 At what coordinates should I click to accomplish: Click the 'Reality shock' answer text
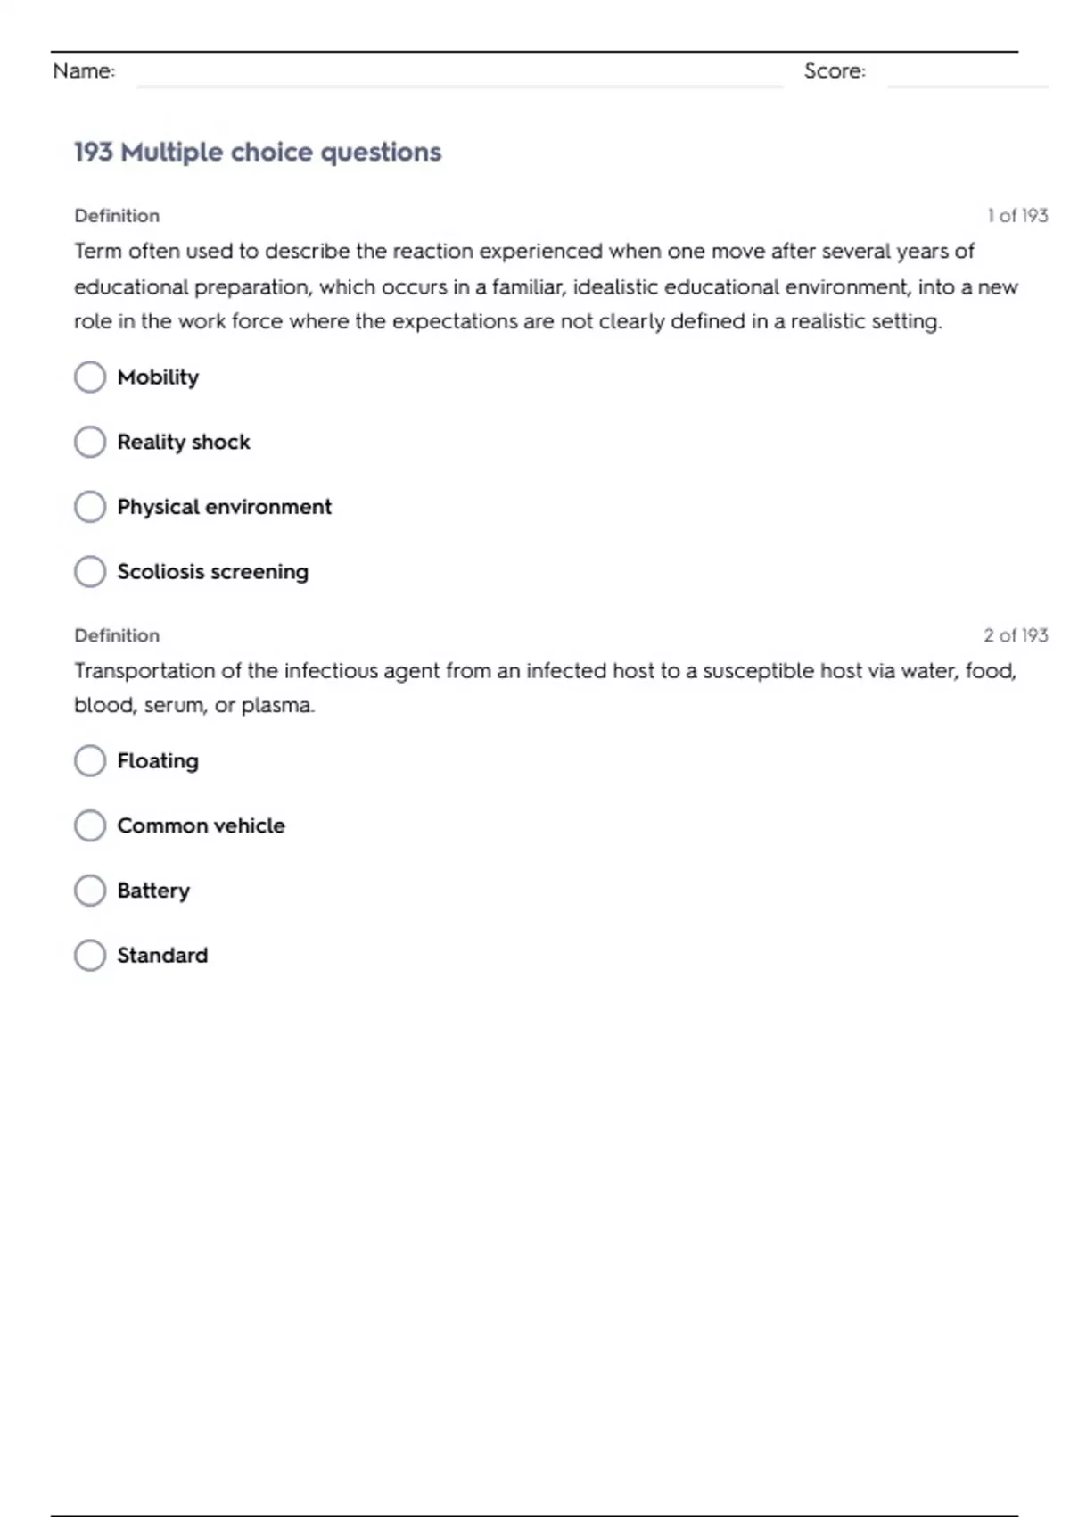pyautogui.click(x=184, y=442)
